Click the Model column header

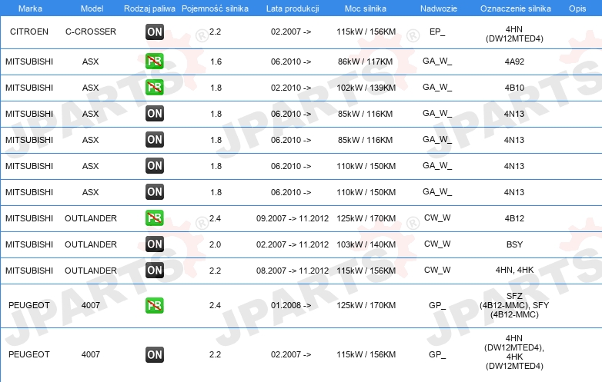(92, 8)
